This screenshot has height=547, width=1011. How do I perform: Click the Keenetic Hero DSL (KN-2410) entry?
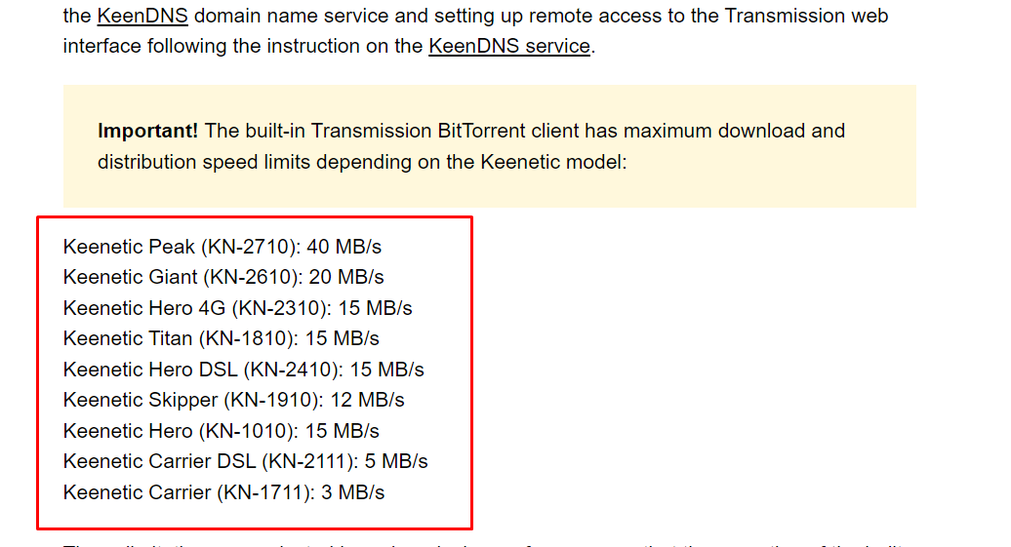244,370
